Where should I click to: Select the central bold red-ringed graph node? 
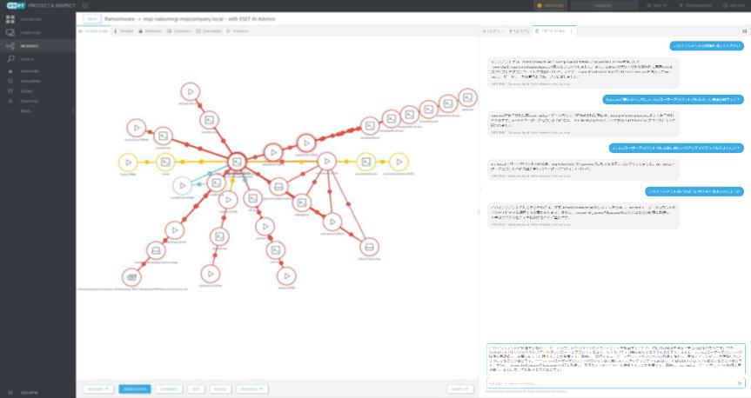click(237, 162)
